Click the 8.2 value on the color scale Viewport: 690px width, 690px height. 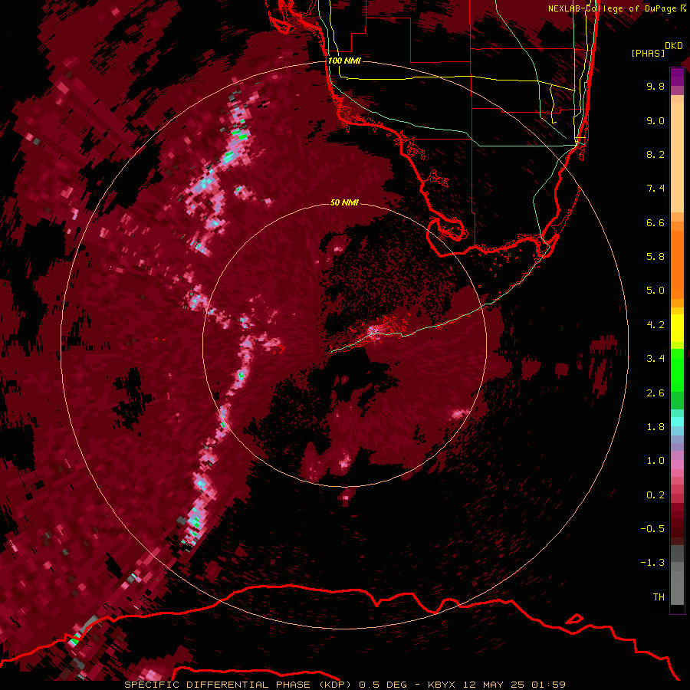[x=655, y=154]
